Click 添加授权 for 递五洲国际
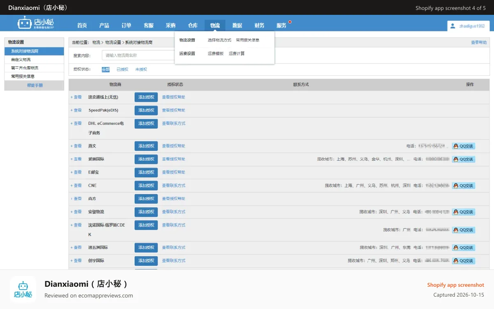This screenshot has width=494, height=309. [x=146, y=248]
